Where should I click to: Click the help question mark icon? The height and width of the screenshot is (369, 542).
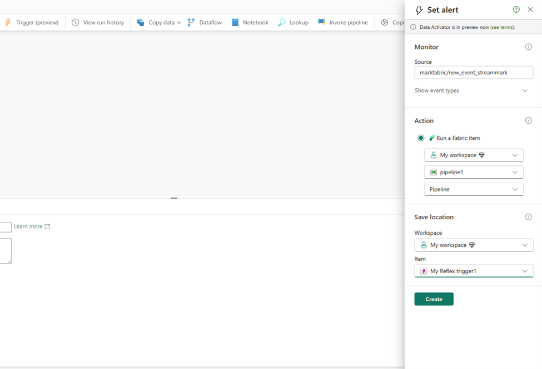click(x=516, y=9)
